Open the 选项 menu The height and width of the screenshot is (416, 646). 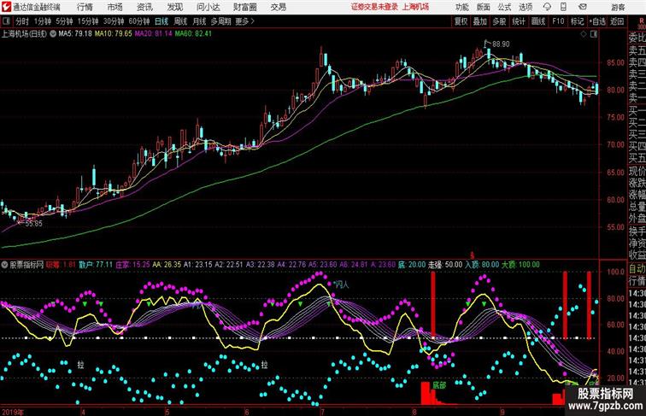[526, 7]
